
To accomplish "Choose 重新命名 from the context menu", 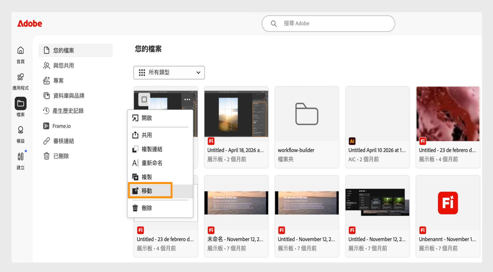I will click(160, 163).
